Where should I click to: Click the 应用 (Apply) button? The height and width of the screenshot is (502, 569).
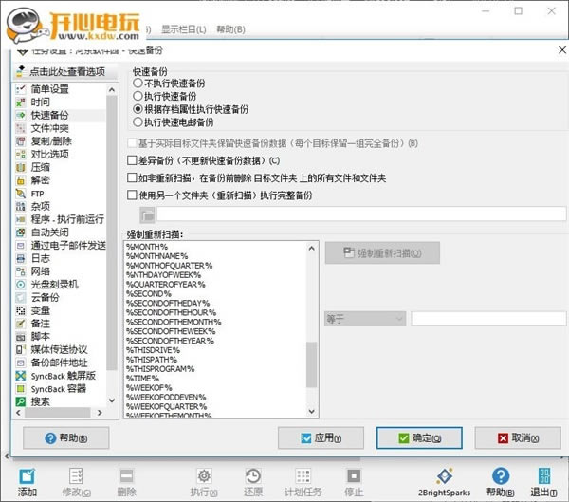[321, 437]
